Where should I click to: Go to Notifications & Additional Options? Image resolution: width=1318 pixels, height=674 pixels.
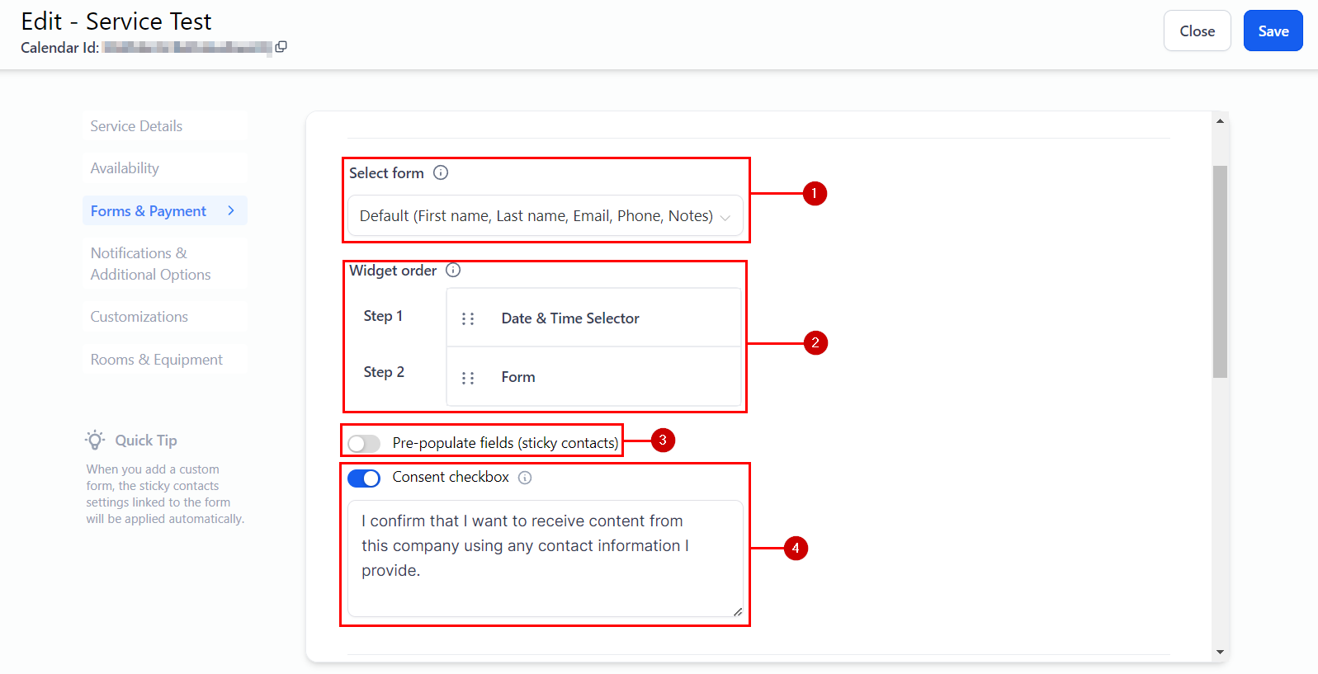click(x=150, y=264)
